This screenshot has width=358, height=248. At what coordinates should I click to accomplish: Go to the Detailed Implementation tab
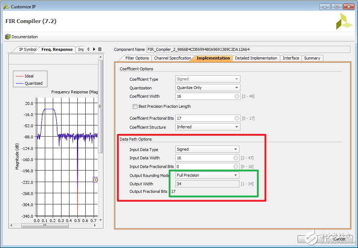pos(256,58)
